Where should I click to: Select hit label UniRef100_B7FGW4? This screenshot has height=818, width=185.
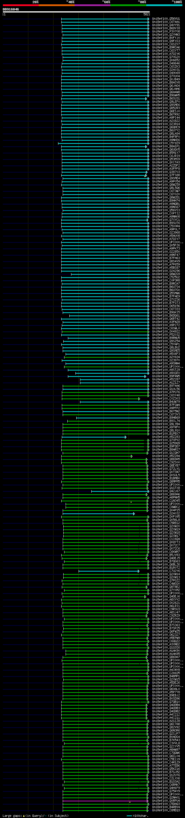coord(166,405)
